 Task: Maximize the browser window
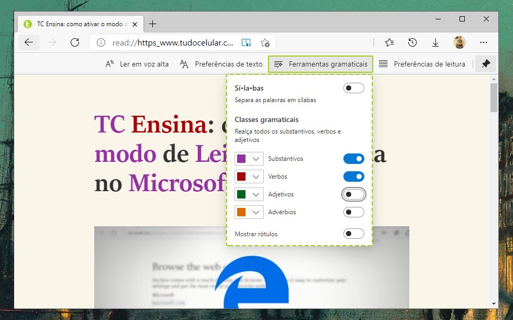[x=462, y=19]
